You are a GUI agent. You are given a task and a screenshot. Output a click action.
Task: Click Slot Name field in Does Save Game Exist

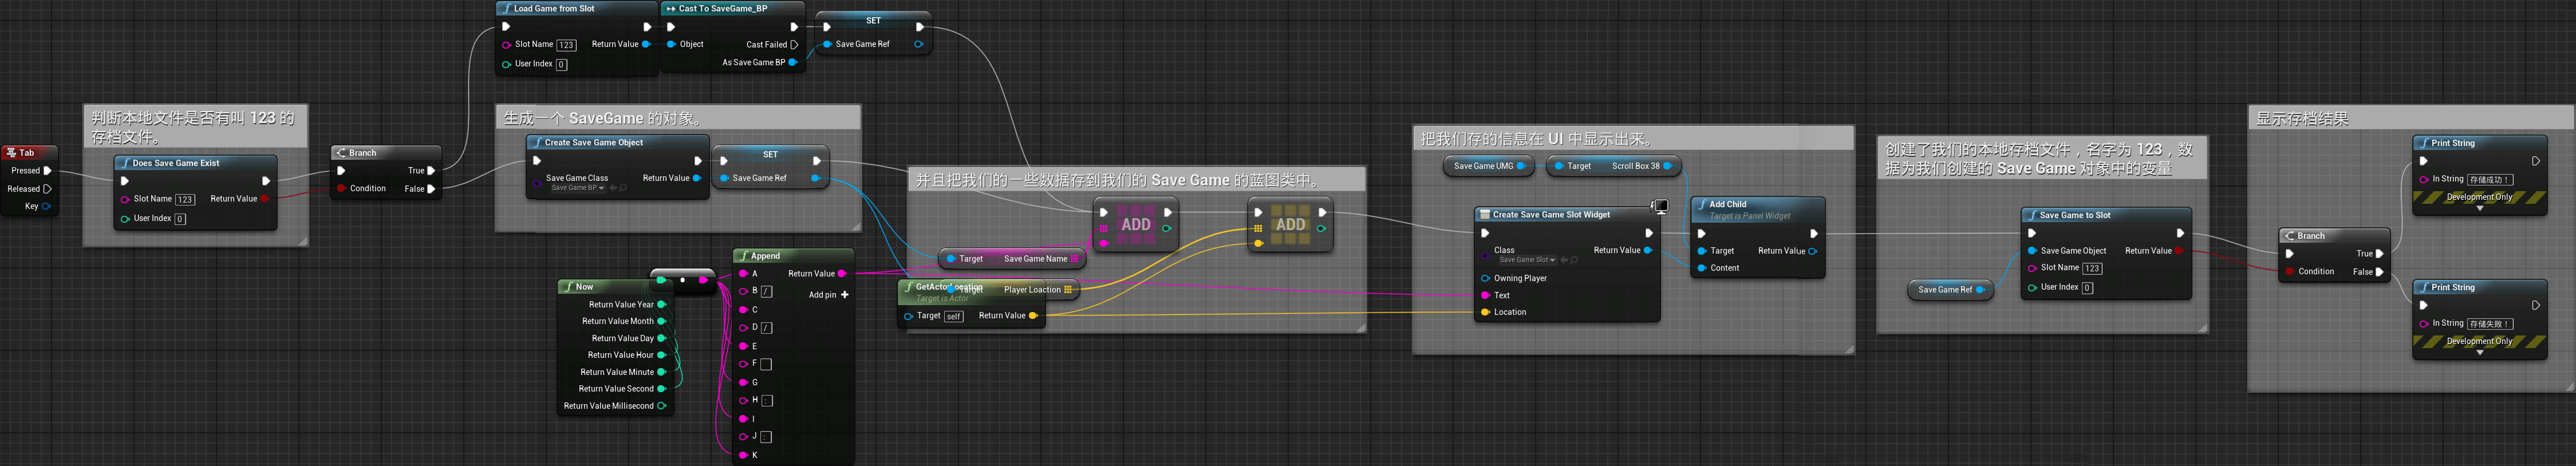coord(185,200)
